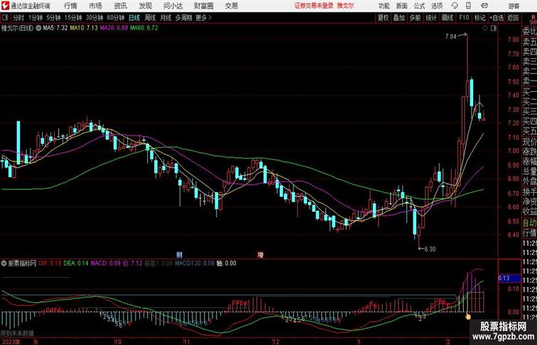The image size is (537, 345).
Task: Switch to the 1分钟 period tab
Action: click(36, 18)
